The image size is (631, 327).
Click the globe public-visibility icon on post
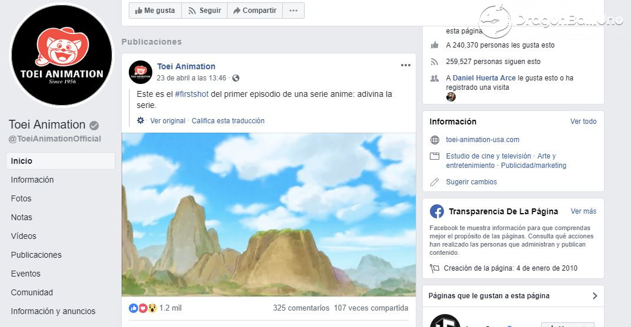pos(236,78)
